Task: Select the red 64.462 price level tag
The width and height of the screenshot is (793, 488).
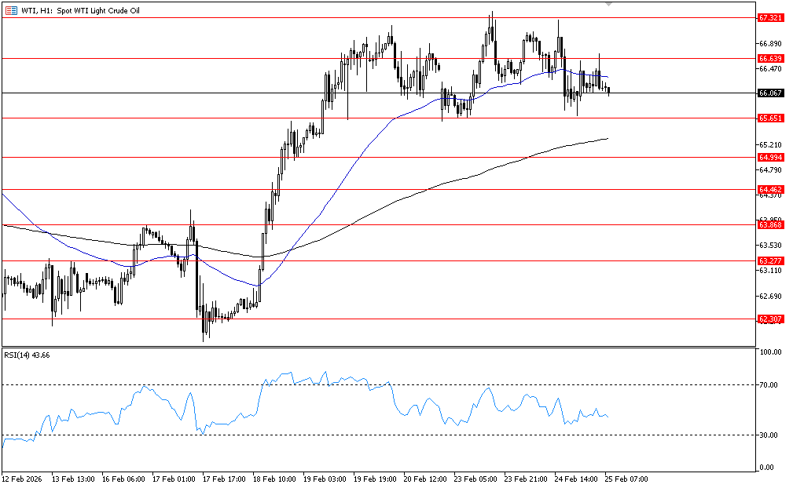Action: [x=769, y=189]
